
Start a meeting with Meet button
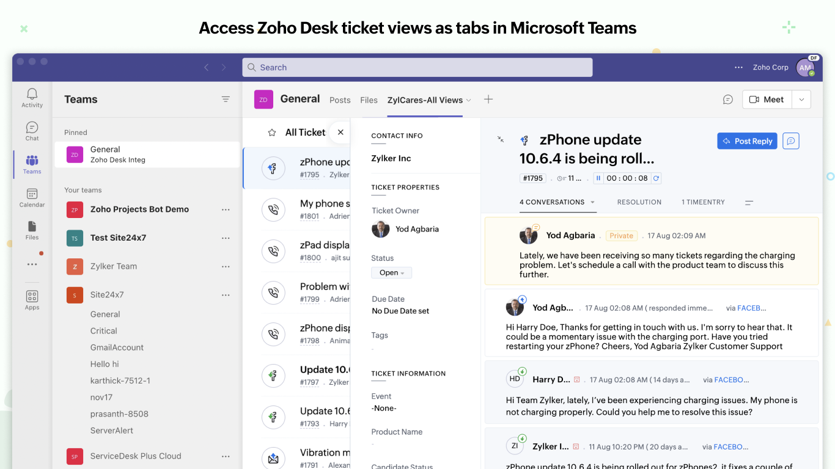(x=767, y=100)
